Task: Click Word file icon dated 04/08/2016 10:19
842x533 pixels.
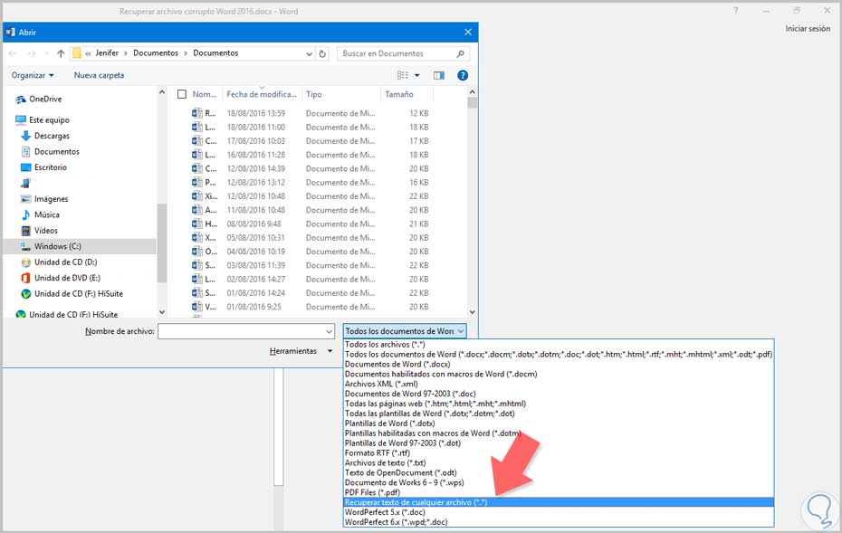Action: [197, 252]
